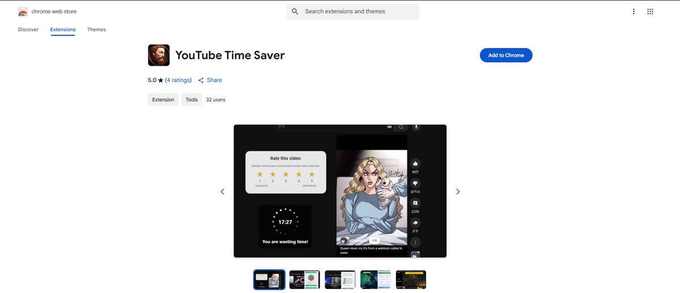Select the fifth screenshot thumbnail
Image resolution: width=680 pixels, height=293 pixels.
411,279
